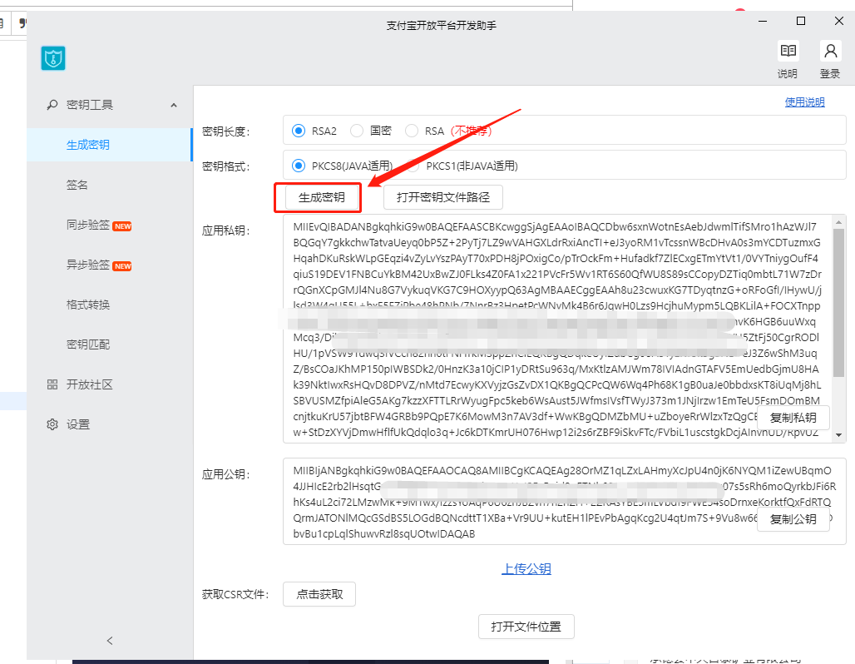Click 打开文件位置 button
Viewport: 855px width, 664px height.
tap(526, 627)
